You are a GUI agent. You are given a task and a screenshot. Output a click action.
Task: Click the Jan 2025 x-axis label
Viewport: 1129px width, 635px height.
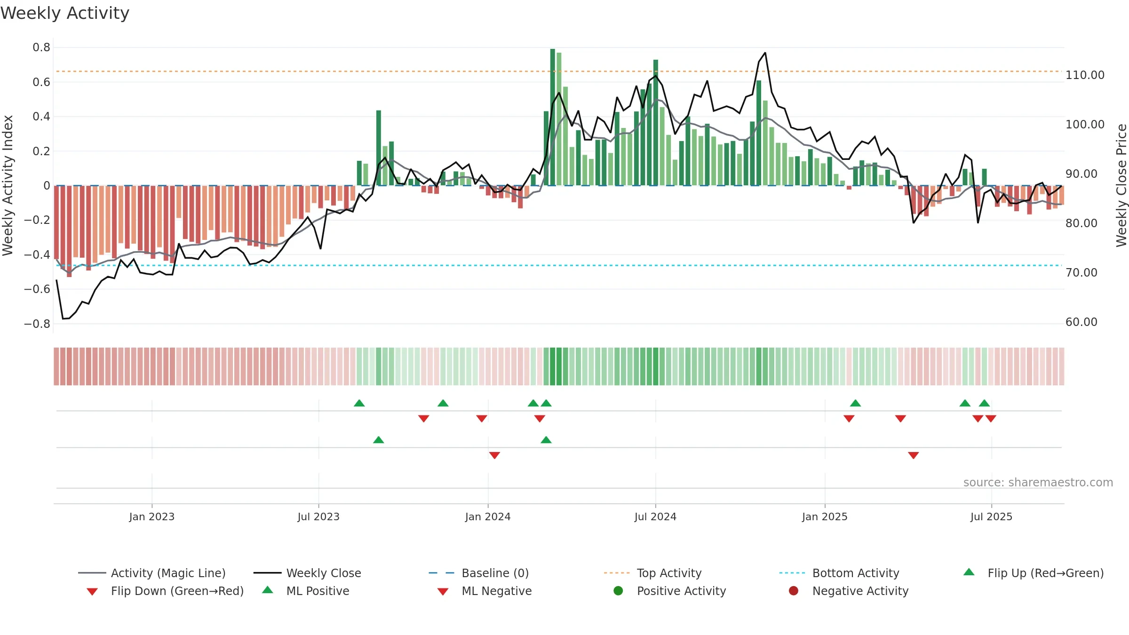[x=825, y=516]
